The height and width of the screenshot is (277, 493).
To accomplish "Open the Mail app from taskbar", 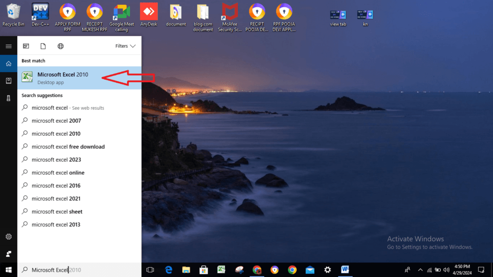I will (310, 270).
